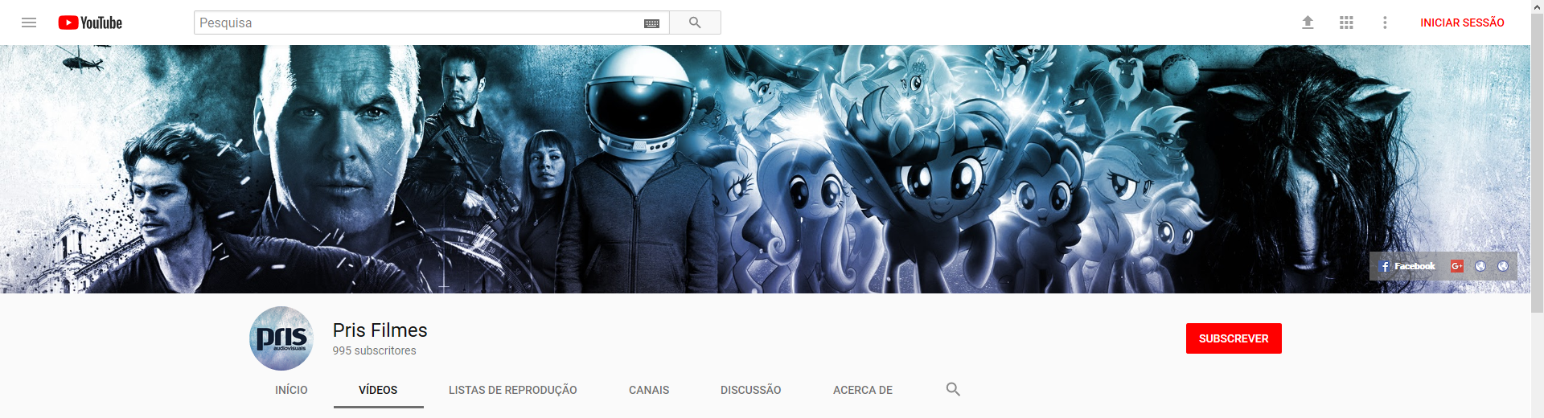Select the VÍDEOS tab

pyautogui.click(x=378, y=390)
